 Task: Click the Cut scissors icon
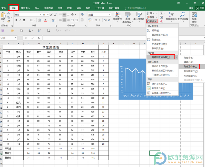pos(8,13)
